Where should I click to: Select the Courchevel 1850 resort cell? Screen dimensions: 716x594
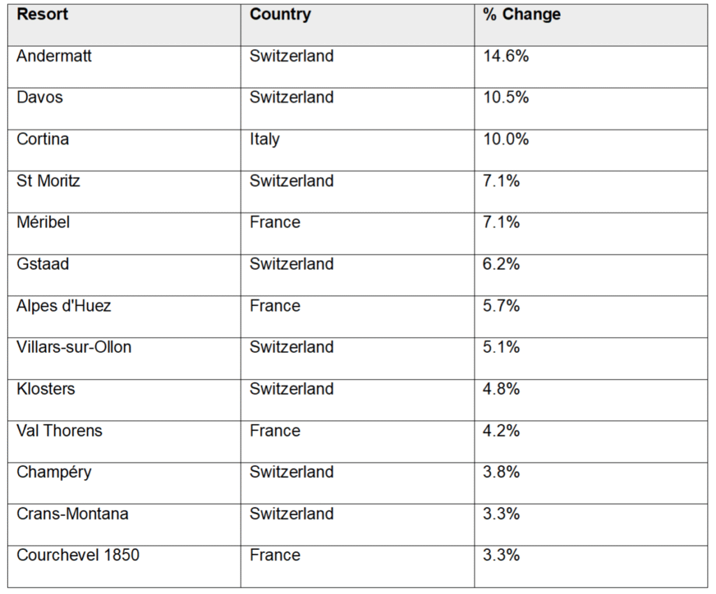(x=78, y=556)
